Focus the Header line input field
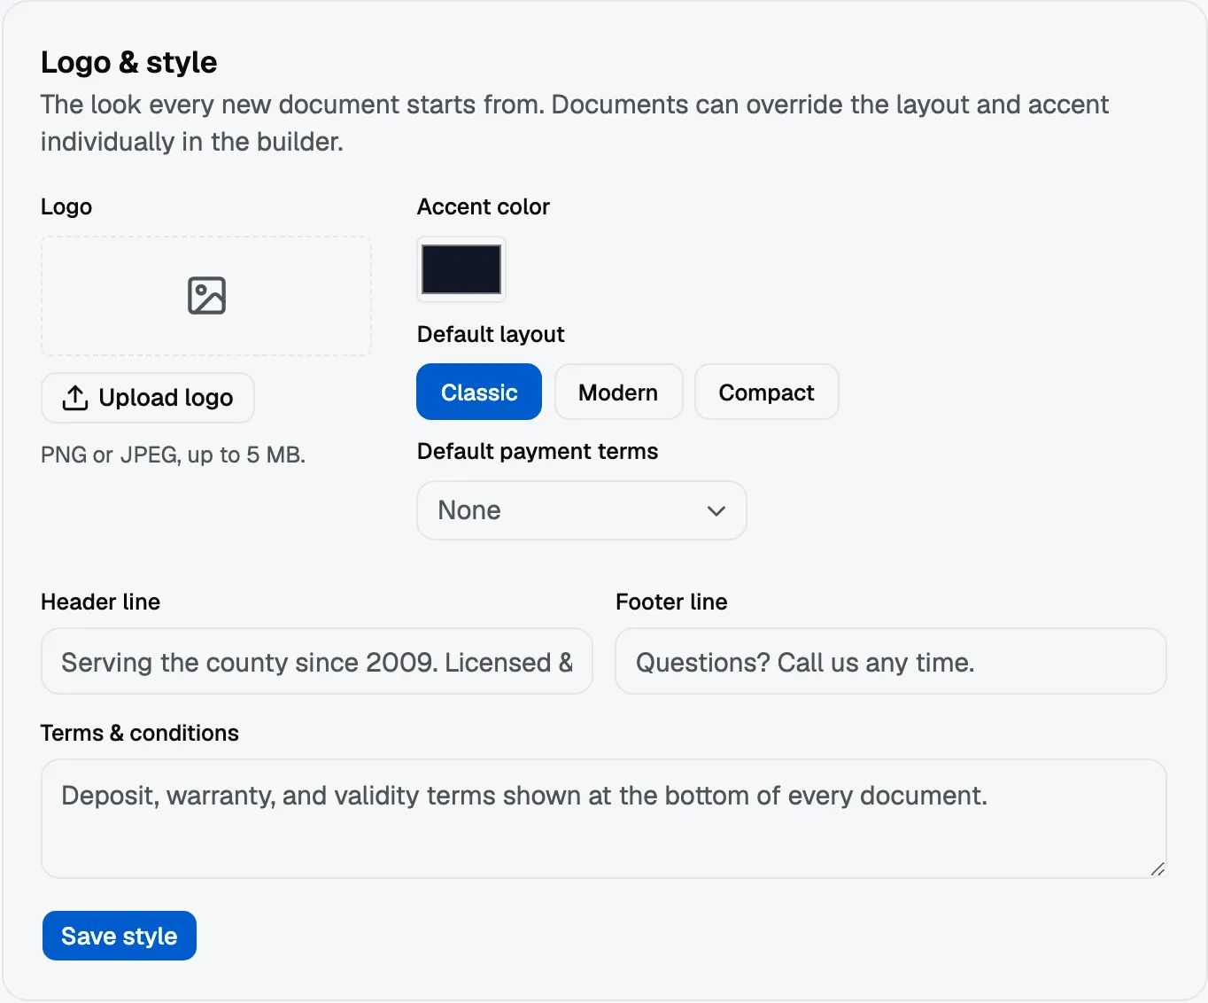The image size is (1208, 1003). coord(317,661)
